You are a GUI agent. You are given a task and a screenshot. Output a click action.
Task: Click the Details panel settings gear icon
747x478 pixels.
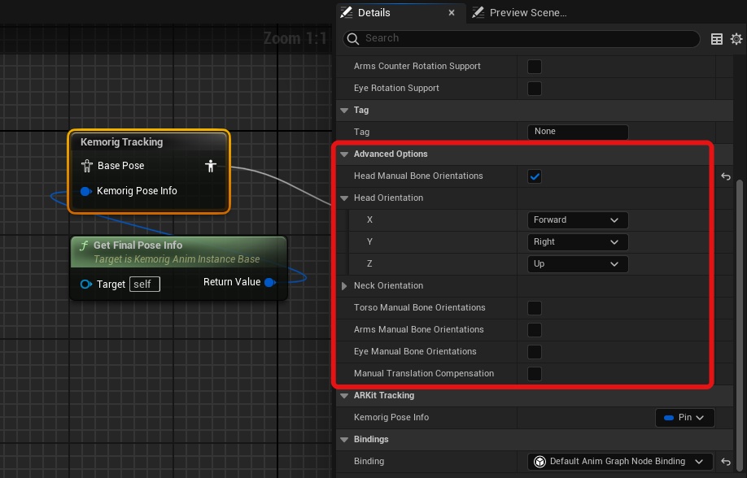point(736,39)
